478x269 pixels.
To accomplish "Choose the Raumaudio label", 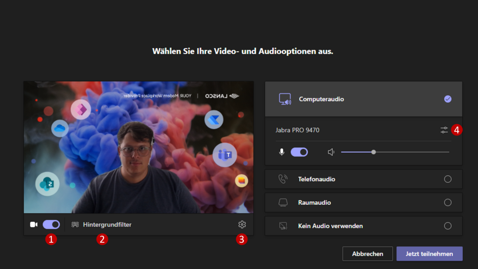I will pyautogui.click(x=314, y=202).
